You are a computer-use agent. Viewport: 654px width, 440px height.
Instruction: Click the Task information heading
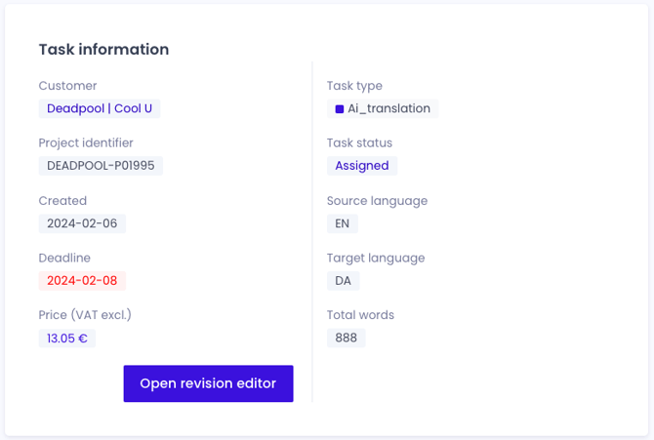click(x=103, y=50)
